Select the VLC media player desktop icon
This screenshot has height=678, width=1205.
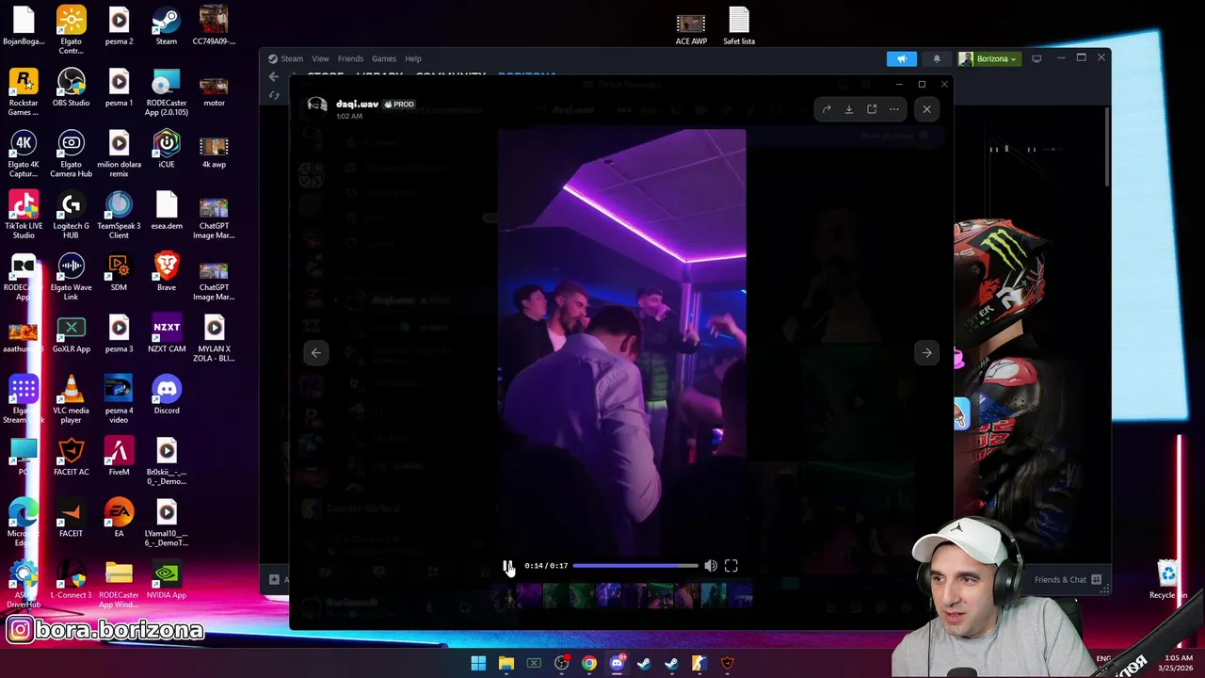[x=72, y=399]
